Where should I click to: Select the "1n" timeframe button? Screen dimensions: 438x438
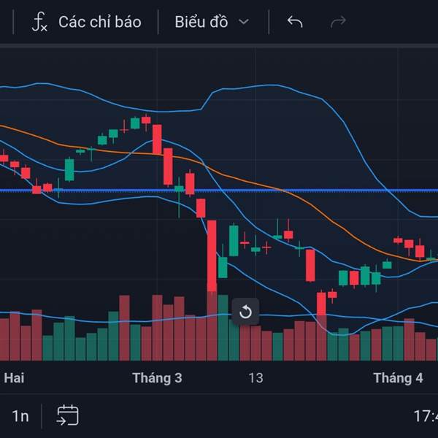[20, 416]
